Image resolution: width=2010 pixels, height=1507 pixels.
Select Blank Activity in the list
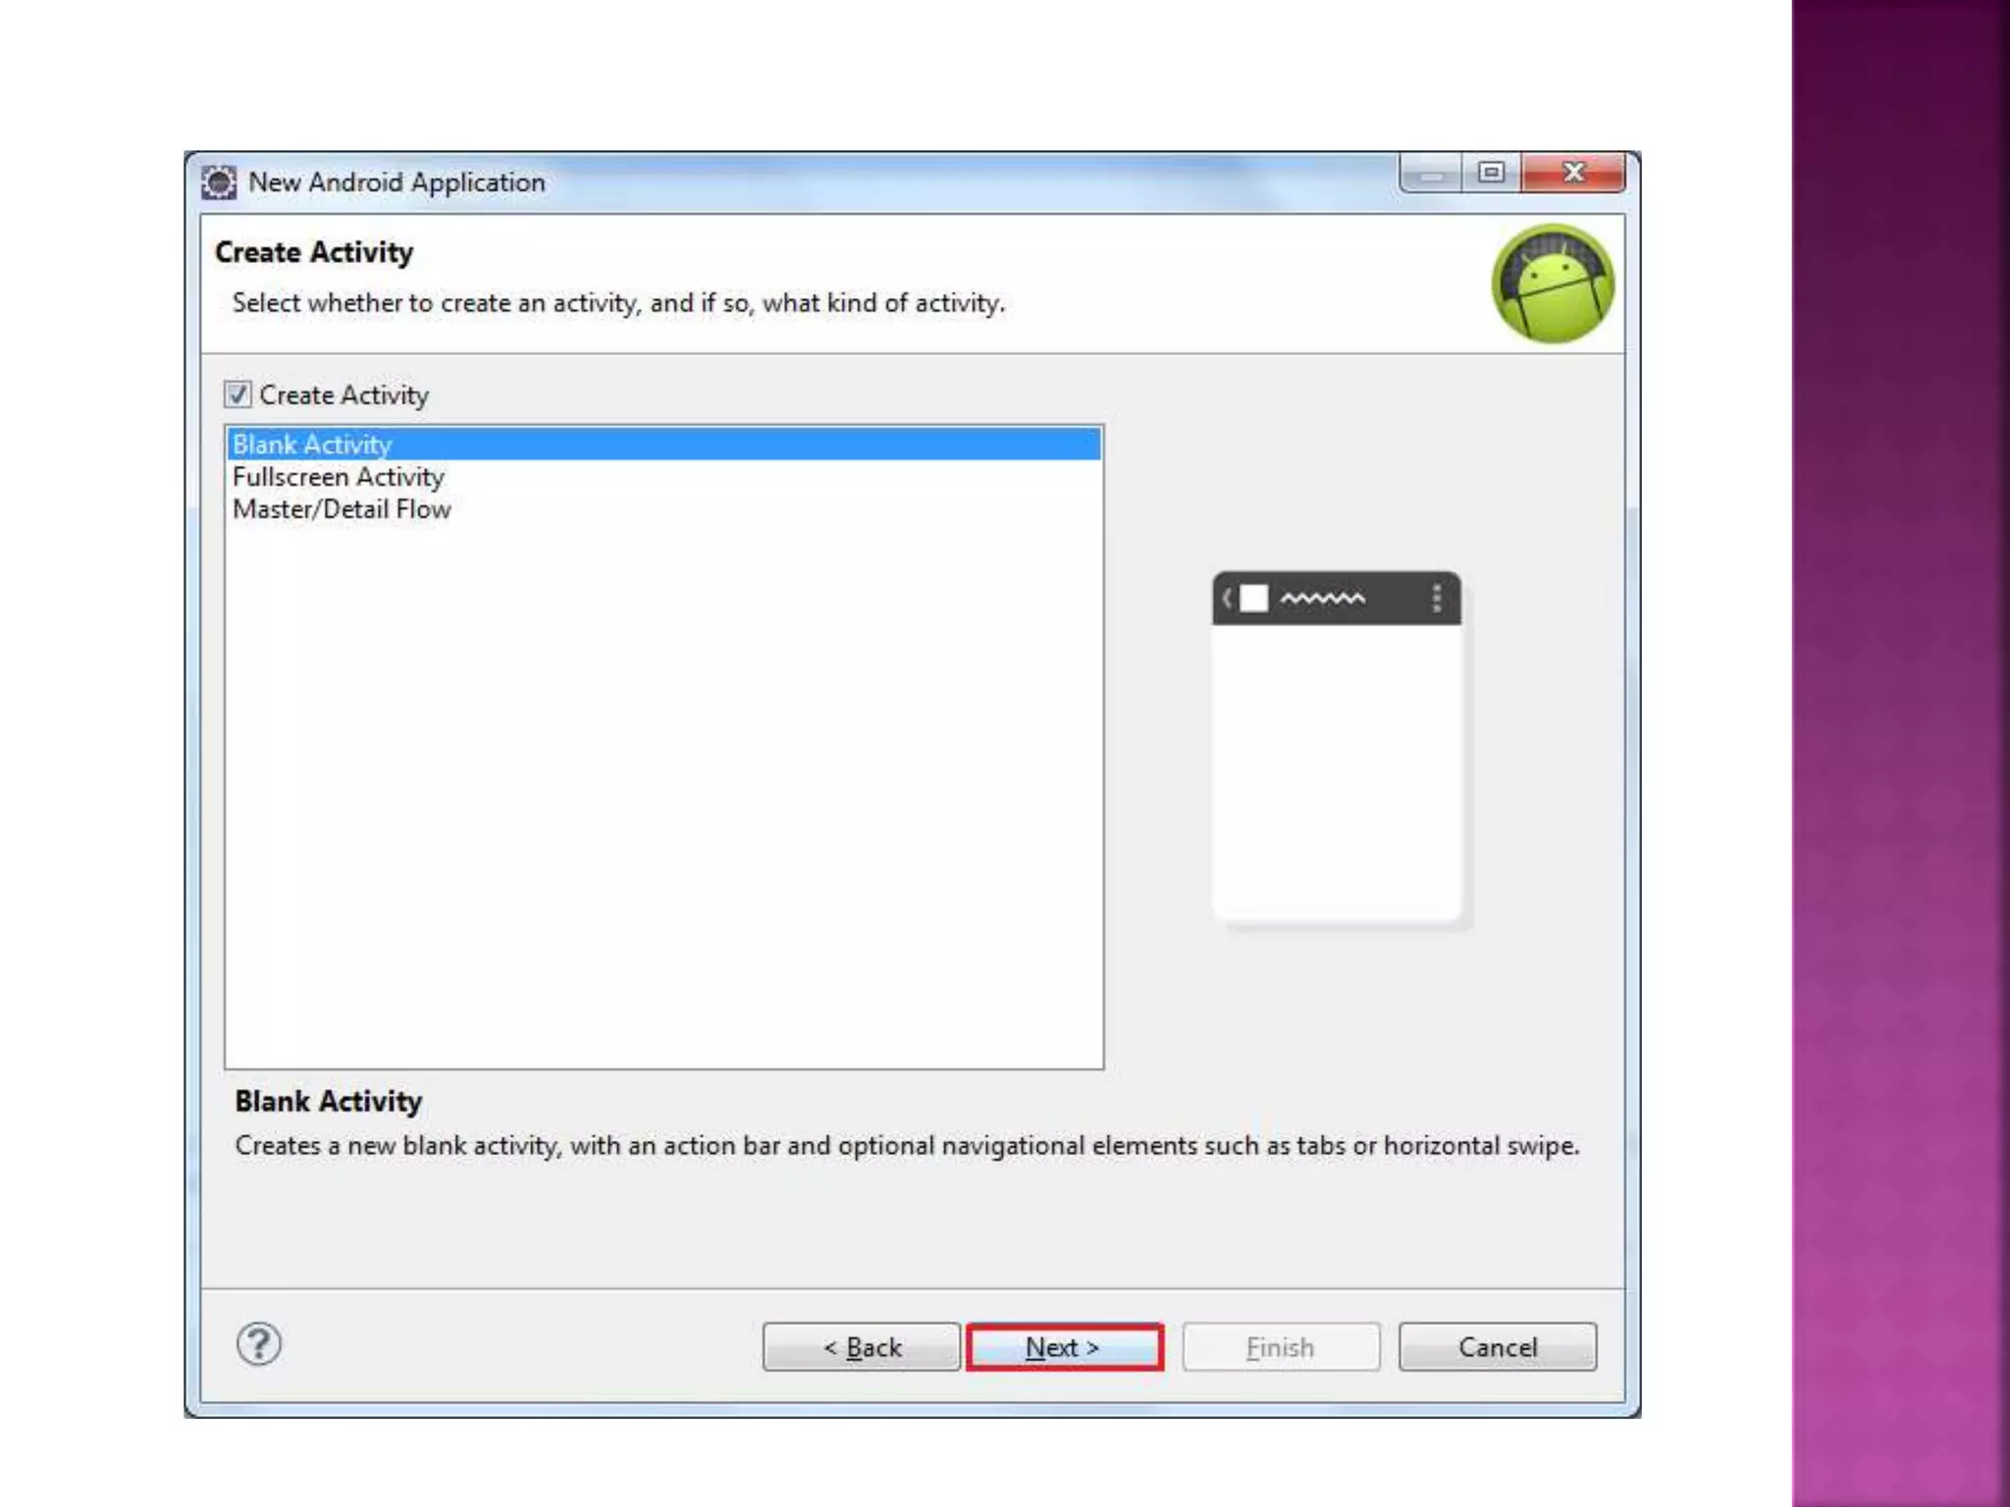[x=663, y=444]
